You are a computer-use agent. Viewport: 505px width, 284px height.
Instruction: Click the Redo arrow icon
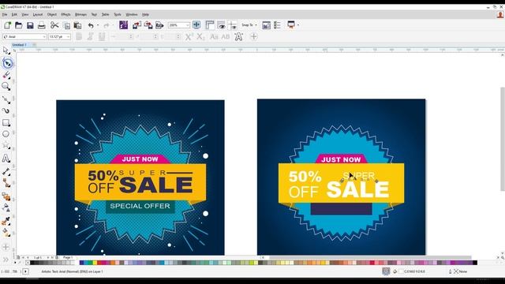(107, 25)
